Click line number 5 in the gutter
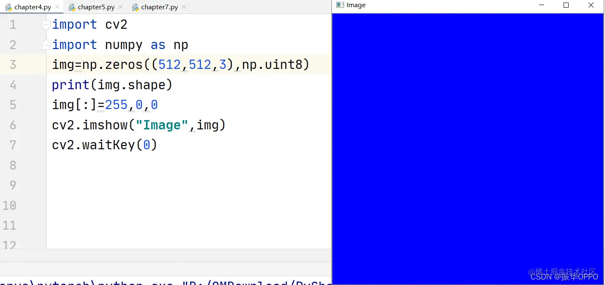Screen dimensions: 605x285 (13, 105)
